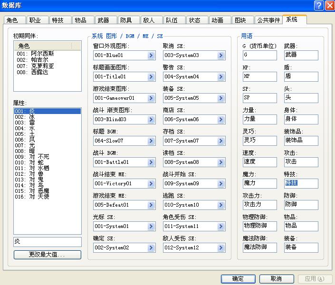
Task: Switch to the 防具 tab
Action: [x=129, y=20]
